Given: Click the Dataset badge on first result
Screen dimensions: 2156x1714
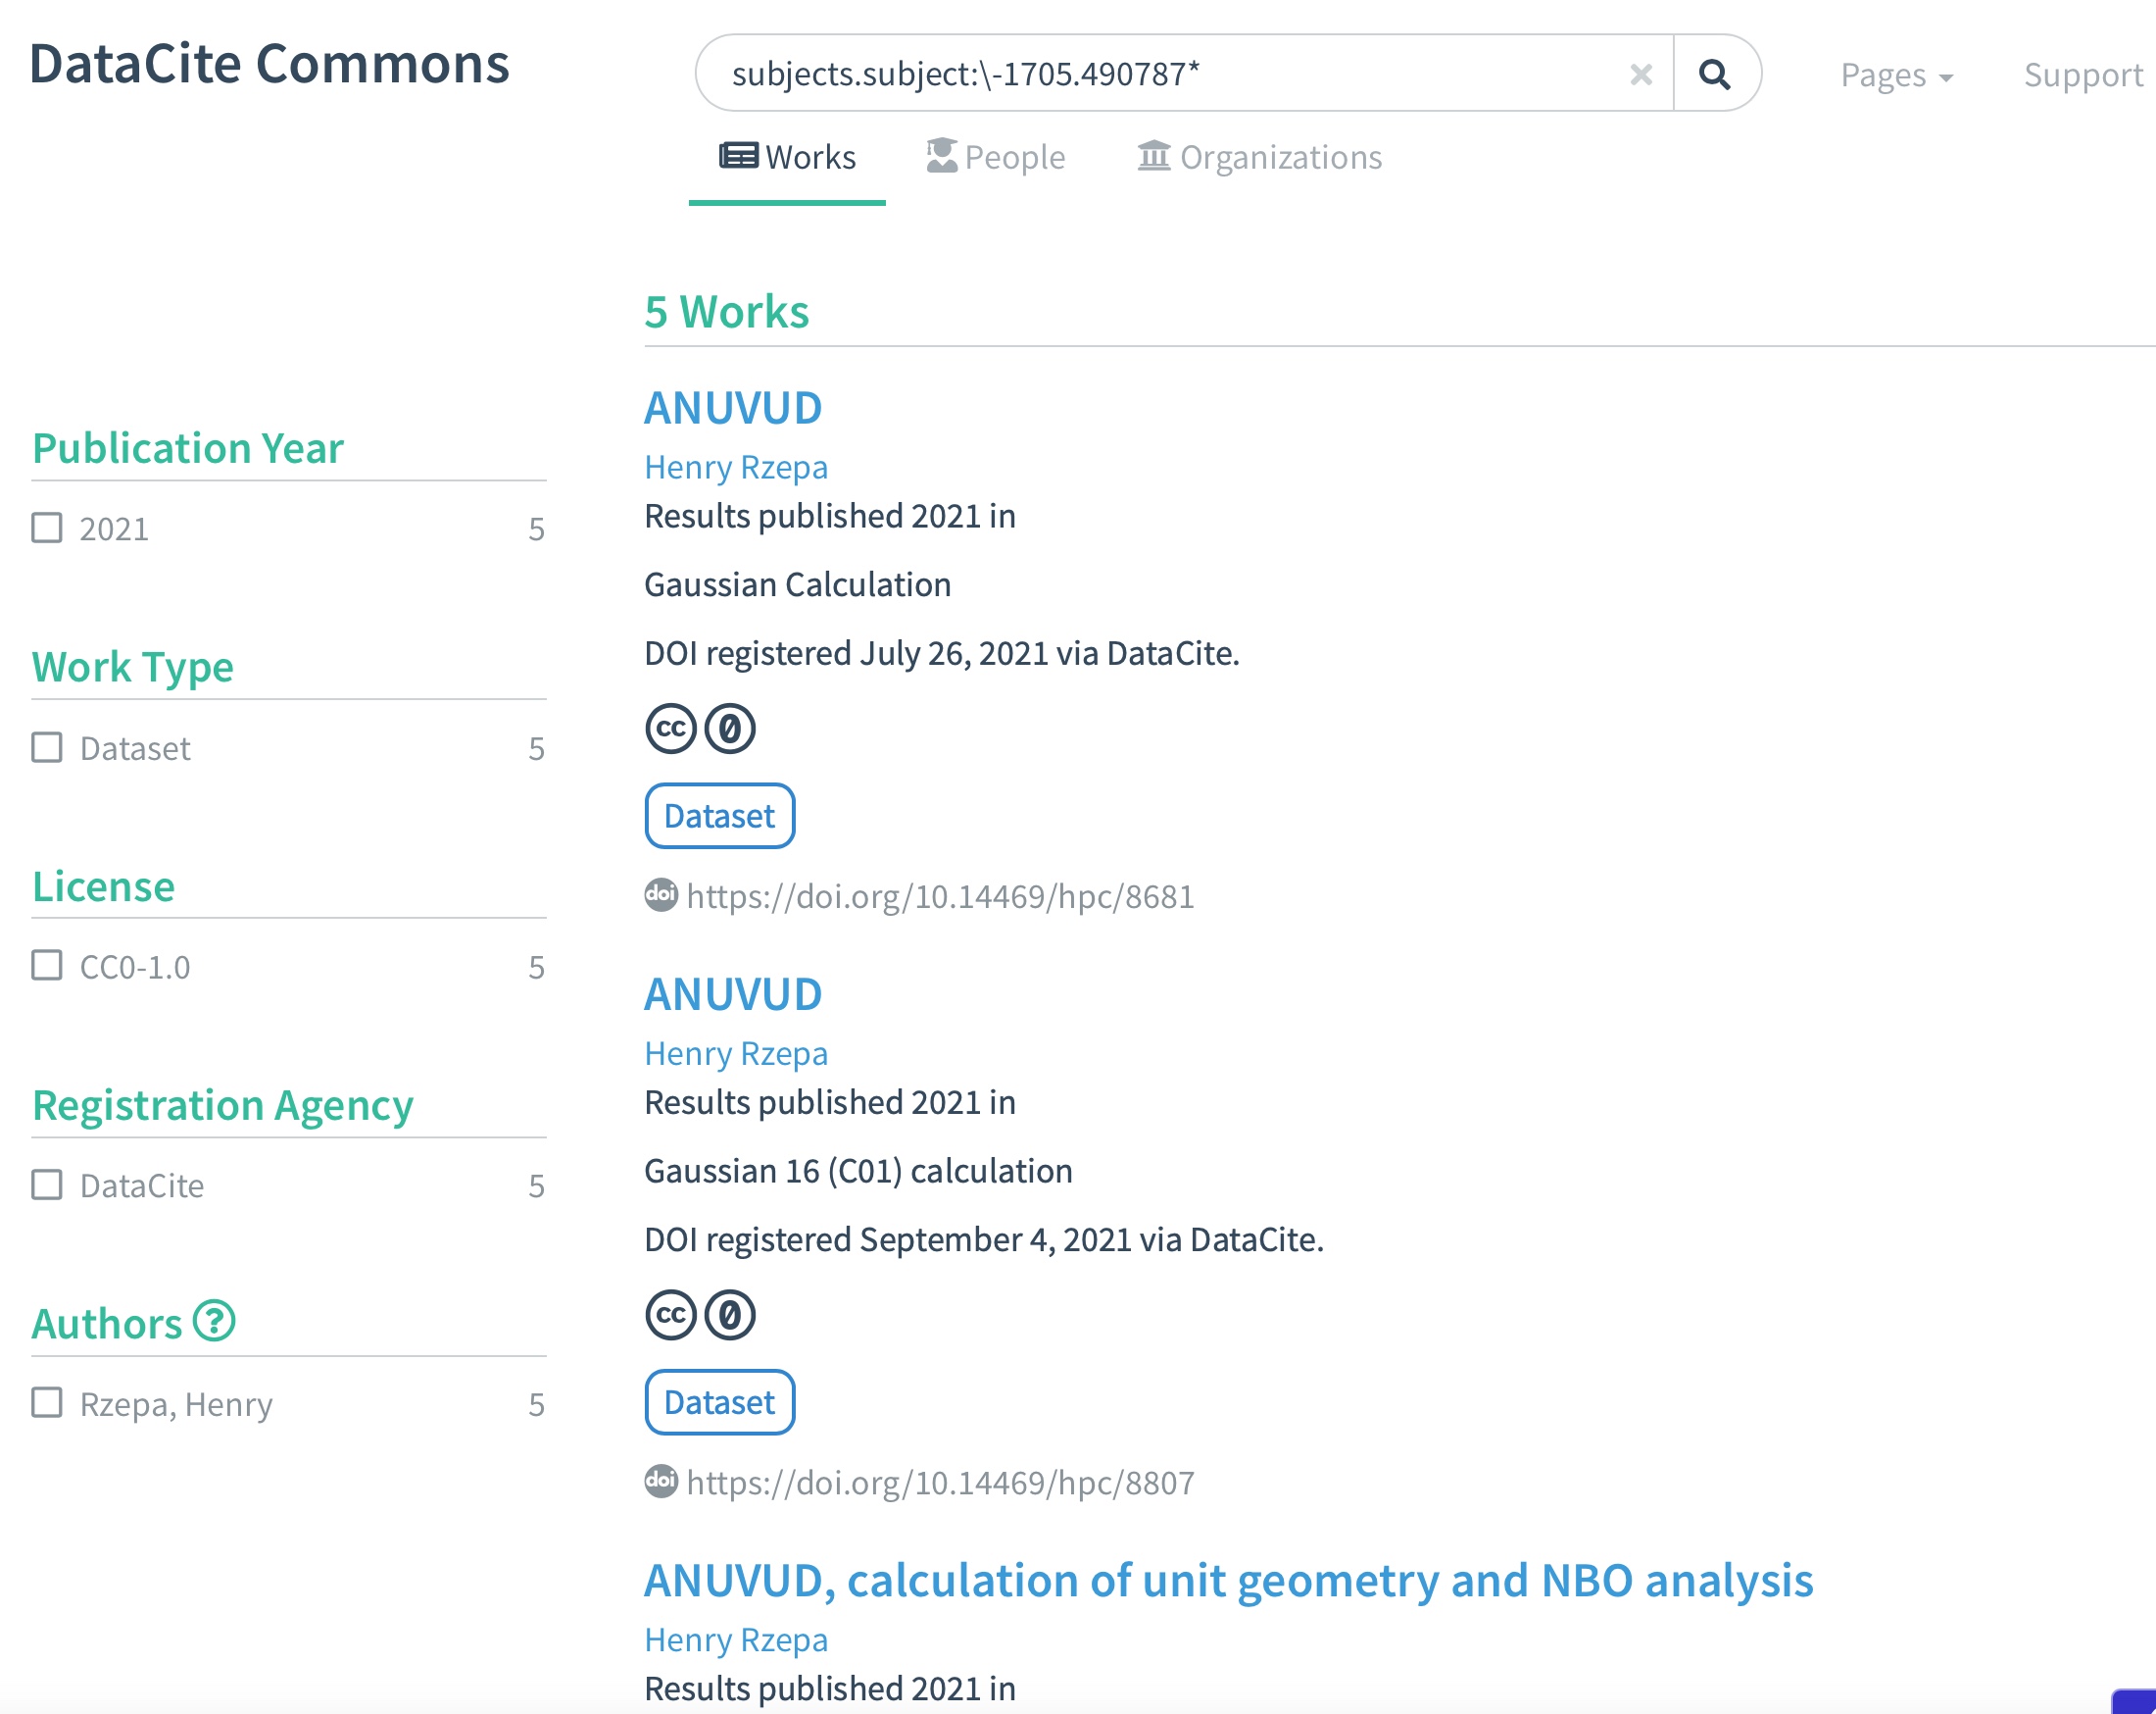Looking at the screenshot, I should (719, 816).
